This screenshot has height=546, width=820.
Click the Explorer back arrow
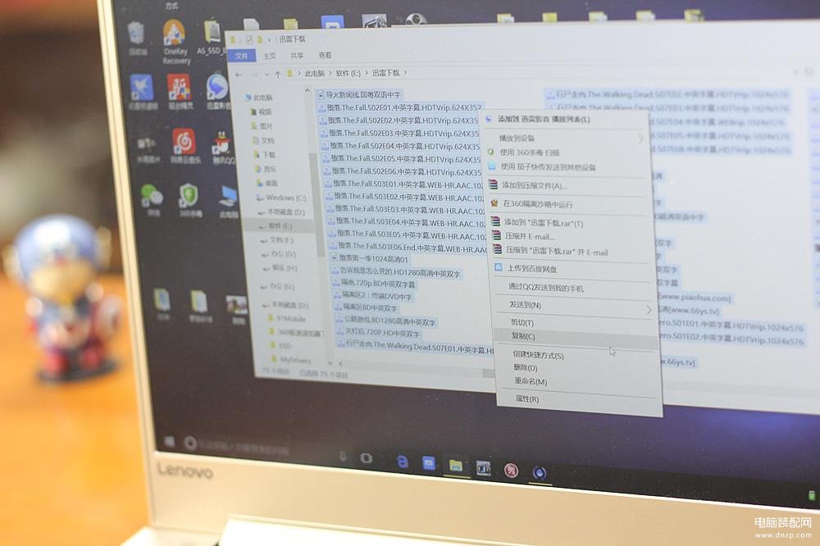(239, 75)
